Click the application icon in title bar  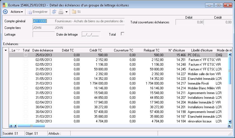point(5,5)
